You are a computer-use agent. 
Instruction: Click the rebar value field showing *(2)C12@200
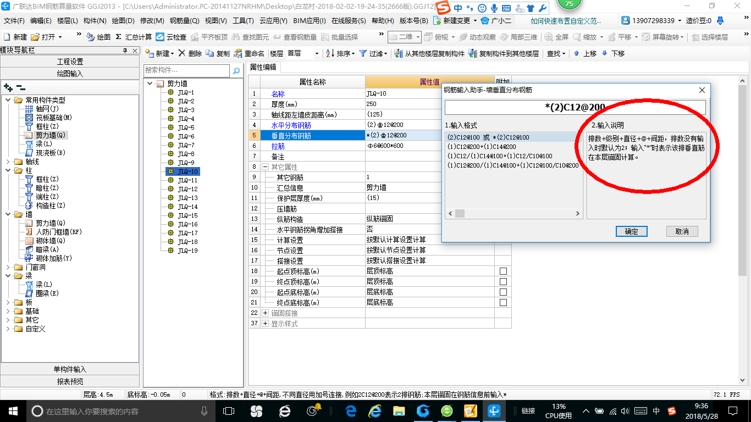(575, 107)
